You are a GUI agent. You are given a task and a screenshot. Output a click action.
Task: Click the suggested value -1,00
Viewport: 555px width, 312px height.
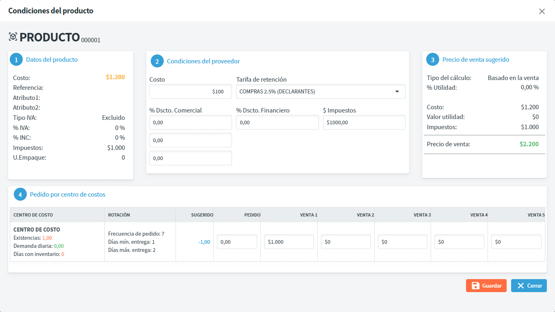(x=204, y=242)
